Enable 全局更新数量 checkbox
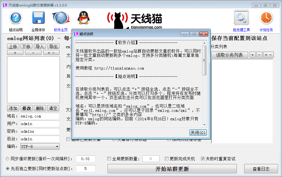This screenshot has height=177, width=282. pyautogui.click(x=109, y=158)
